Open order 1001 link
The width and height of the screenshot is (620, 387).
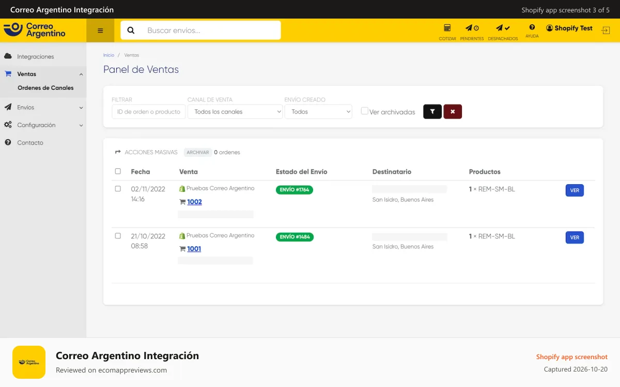coord(194,249)
